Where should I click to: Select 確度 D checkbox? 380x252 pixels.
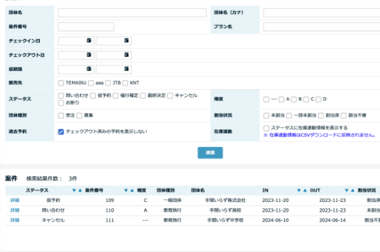click(319, 100)
